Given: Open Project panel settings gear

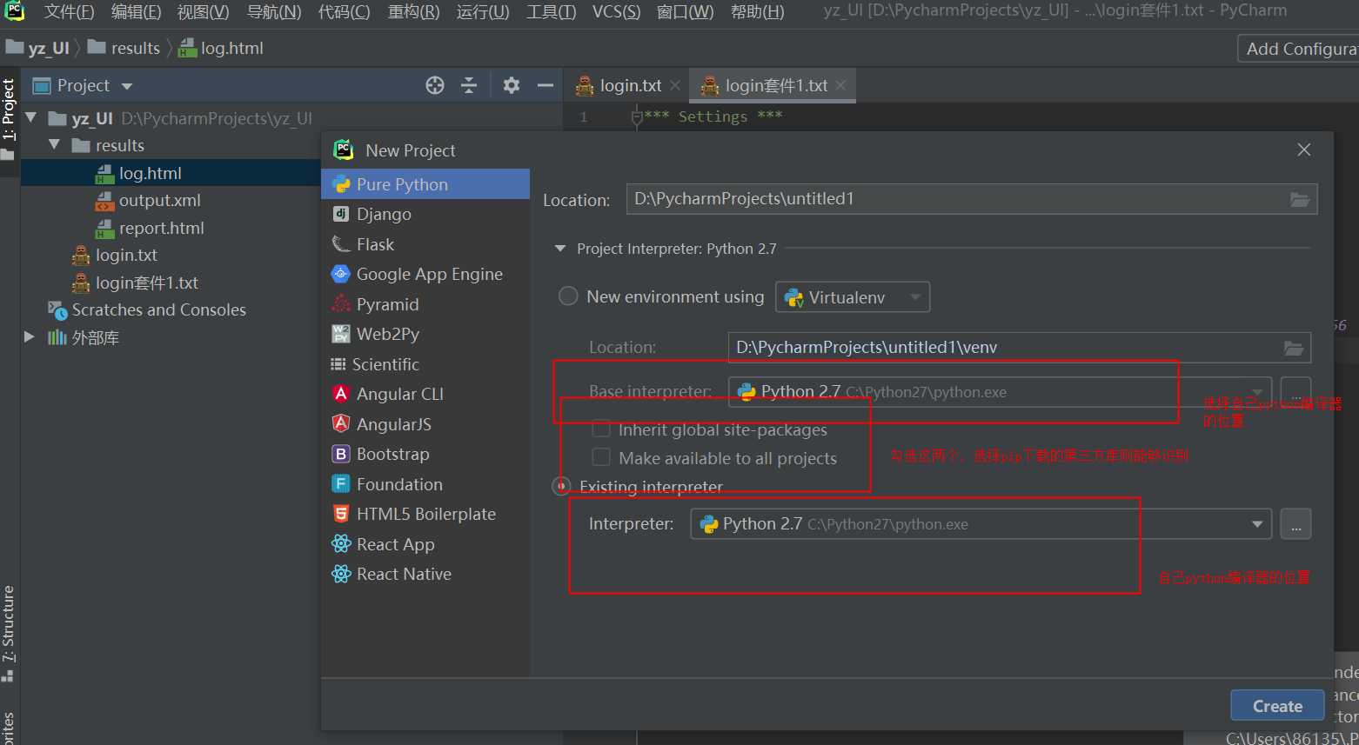Looking at the screenshot, I should click(x=512, y=85).
